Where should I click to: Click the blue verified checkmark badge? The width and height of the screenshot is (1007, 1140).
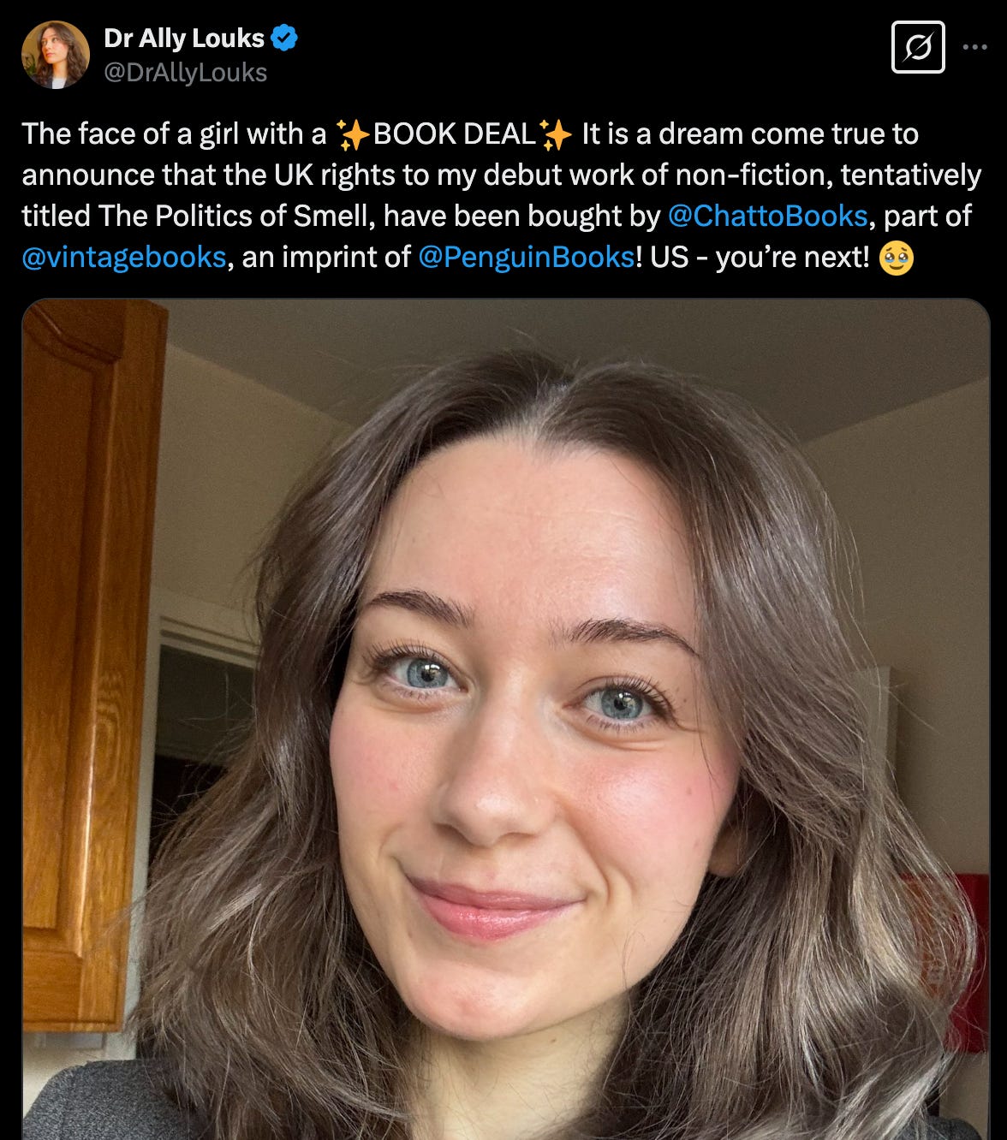pyautogui.click(x=285, y=38)
